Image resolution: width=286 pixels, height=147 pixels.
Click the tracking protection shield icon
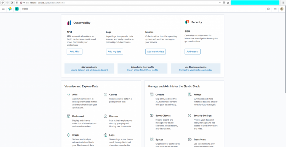(x=17, y=3)
